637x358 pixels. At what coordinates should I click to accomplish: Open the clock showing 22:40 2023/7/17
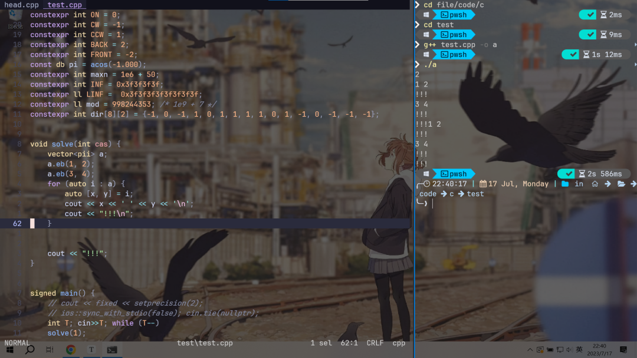tap(599, 350)
